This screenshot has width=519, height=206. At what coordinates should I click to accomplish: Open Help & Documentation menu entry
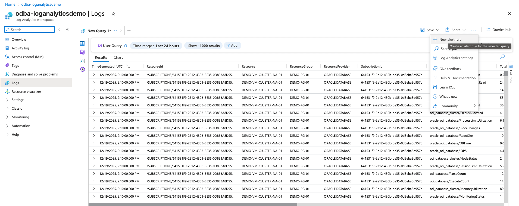pos(454,78)
